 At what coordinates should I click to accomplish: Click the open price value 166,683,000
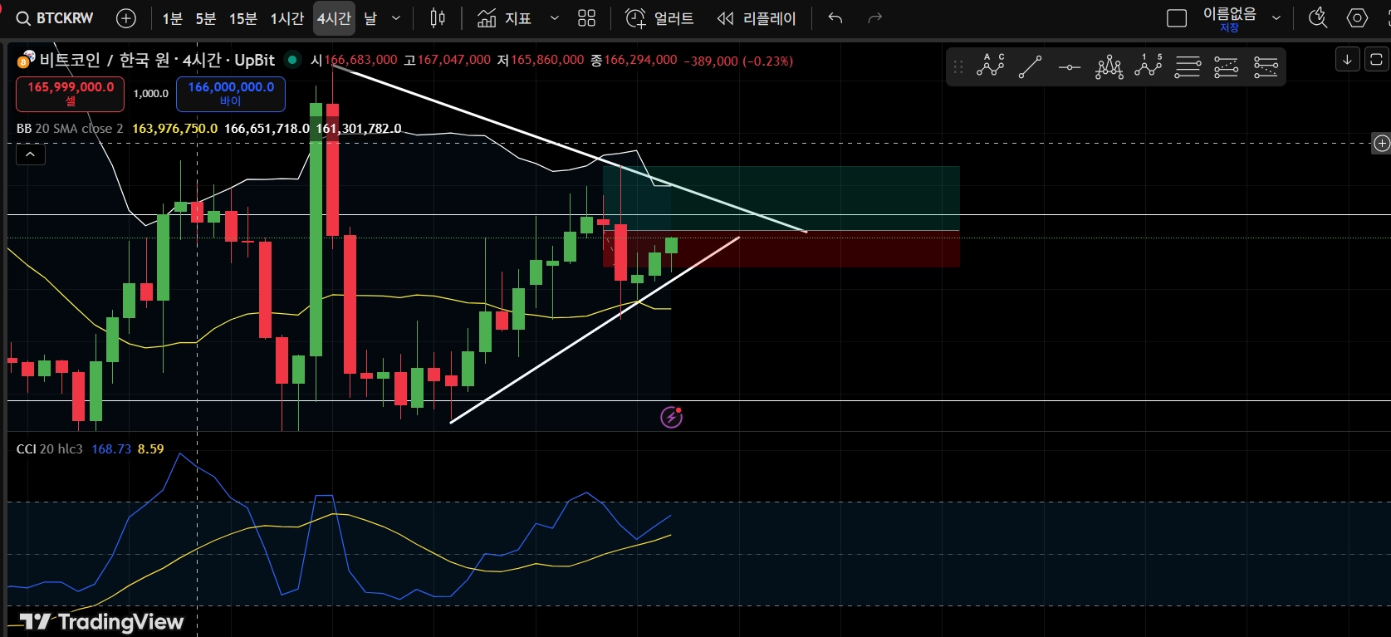click(360, 61)
